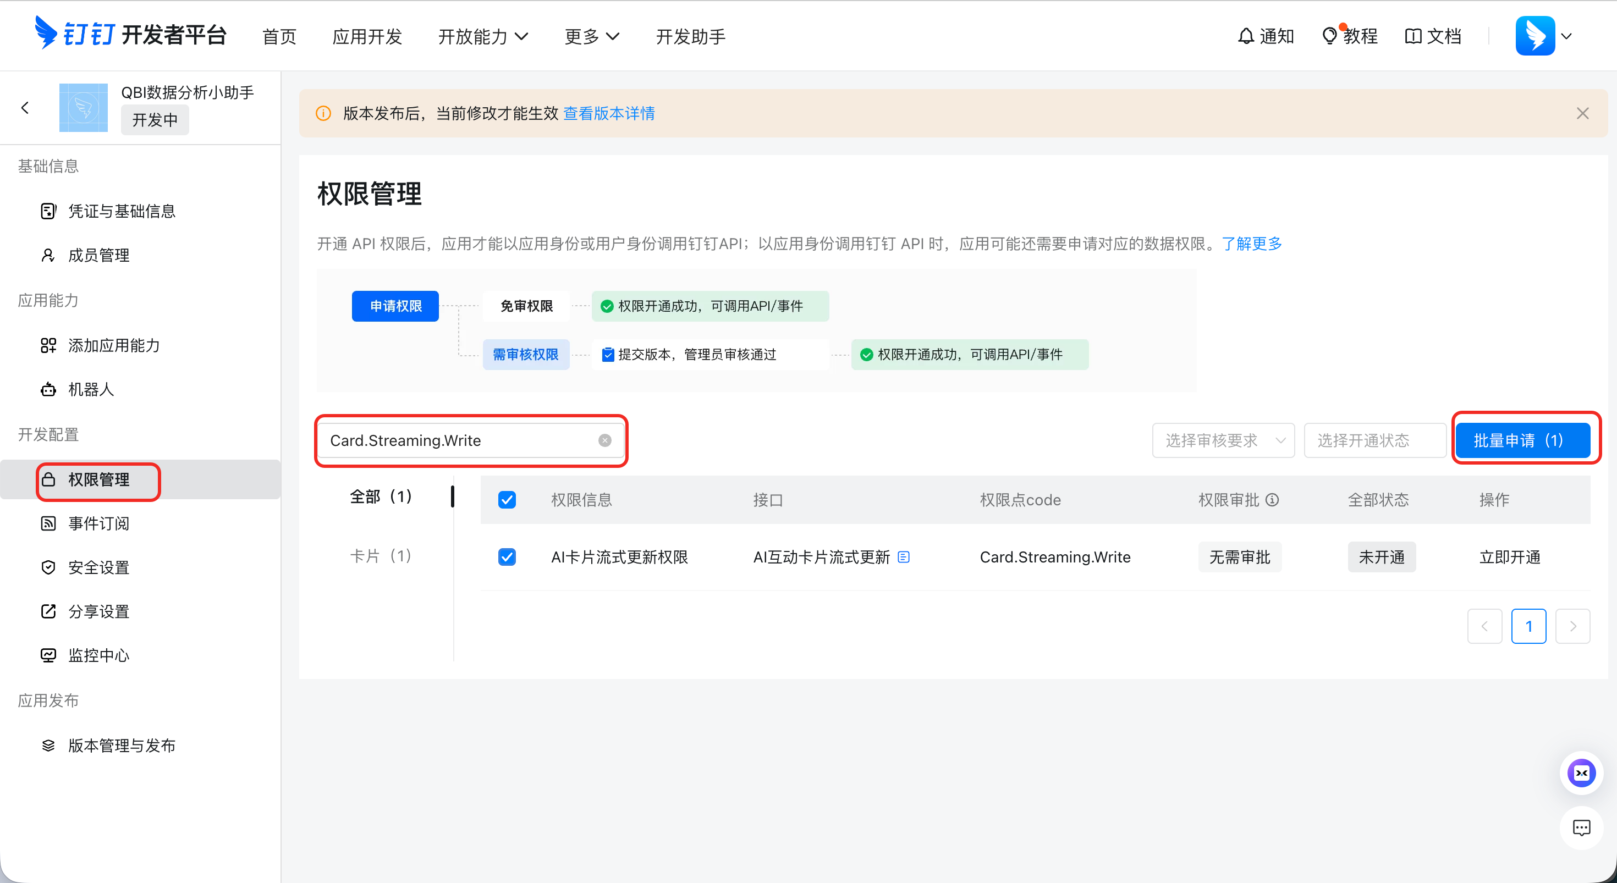Expand the 更多 dropdown menu
Viewport: 1617px width, 883px height.
(591, 36)
